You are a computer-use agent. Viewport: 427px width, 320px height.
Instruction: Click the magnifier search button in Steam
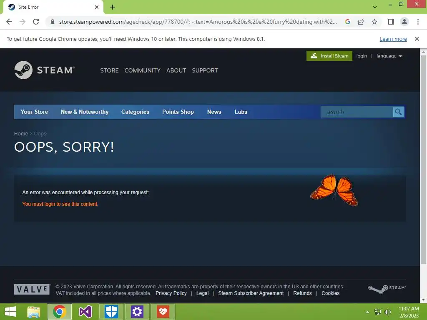[x=398, y=112]
